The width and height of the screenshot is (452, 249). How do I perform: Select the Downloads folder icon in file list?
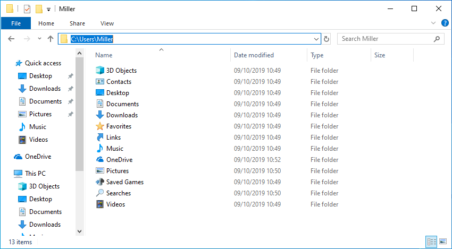tap(100, 115)
